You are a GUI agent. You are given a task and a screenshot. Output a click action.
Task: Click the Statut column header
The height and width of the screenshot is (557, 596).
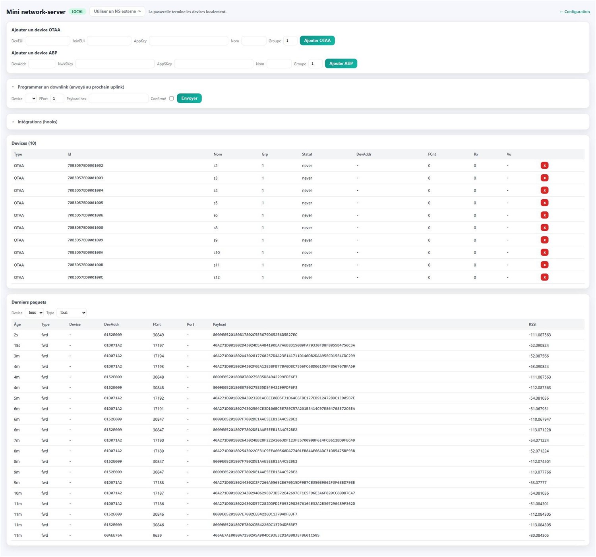tap(307, 154)
